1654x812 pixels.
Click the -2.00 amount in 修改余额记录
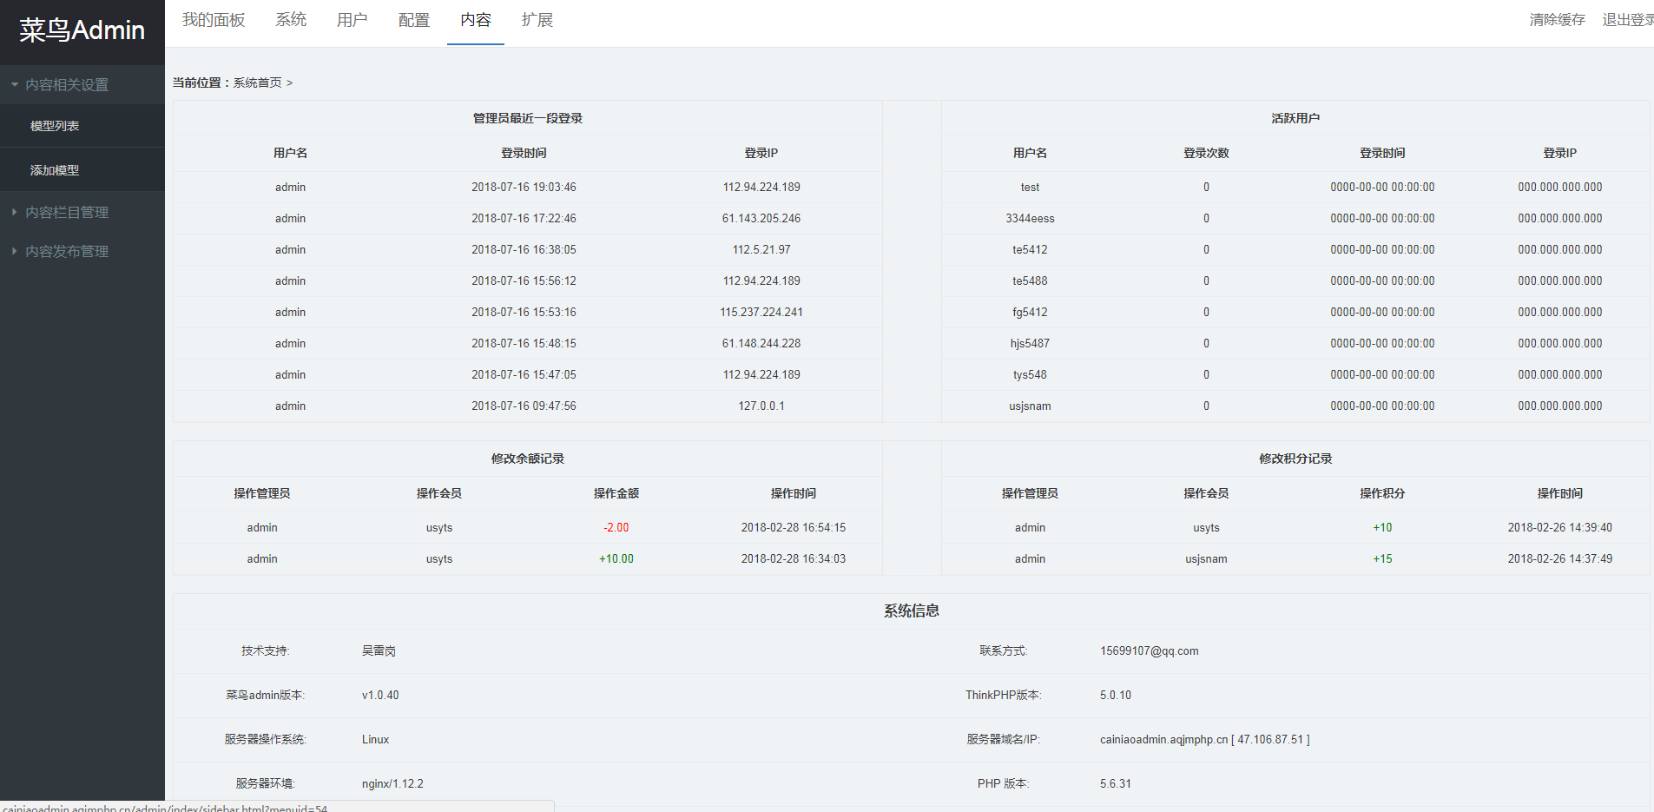(616, 528)
